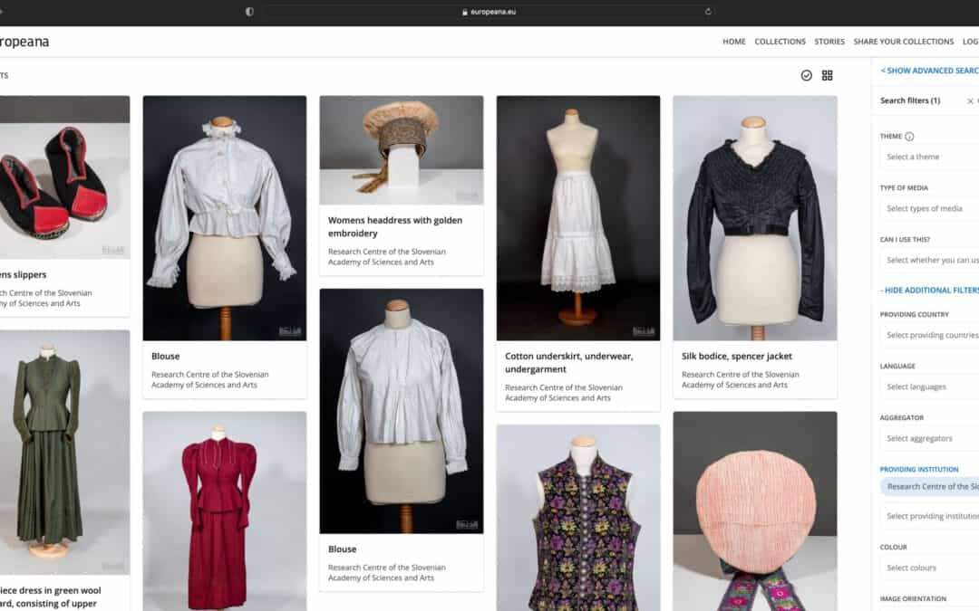Open the Select colours dropdown
The width and height of the screenshot is (979, 611).
coord(930,568)
